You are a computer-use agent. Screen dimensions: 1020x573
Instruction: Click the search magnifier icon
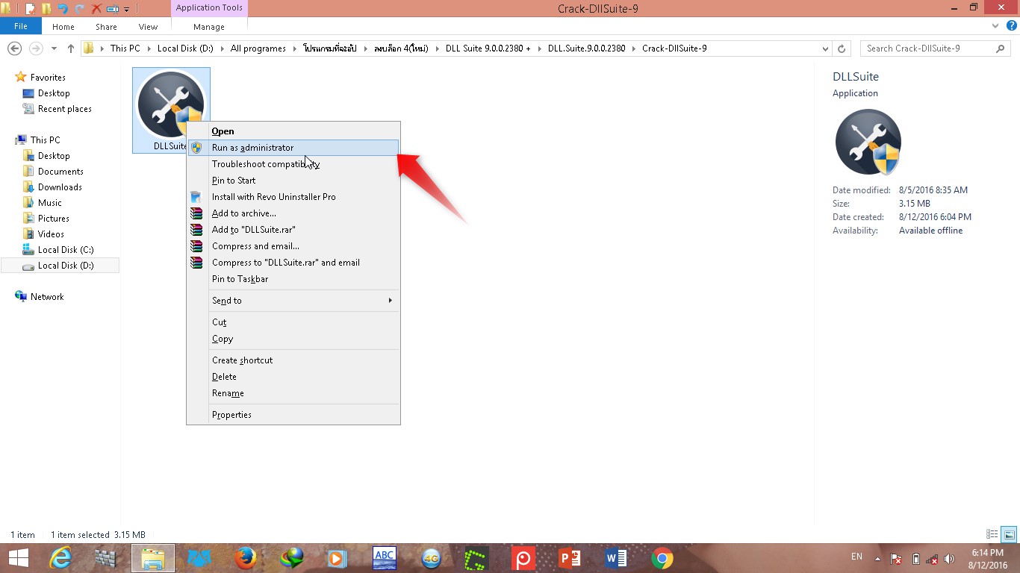click(1001, 48)
